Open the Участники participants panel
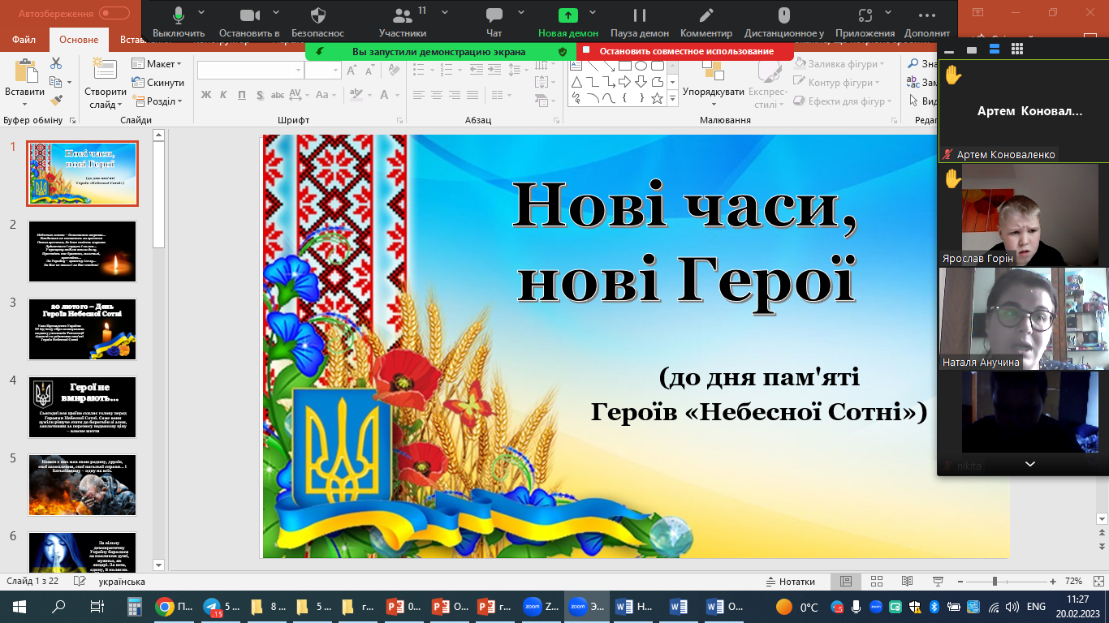The width and height of the screenshot is (1109, 623). 402,22
